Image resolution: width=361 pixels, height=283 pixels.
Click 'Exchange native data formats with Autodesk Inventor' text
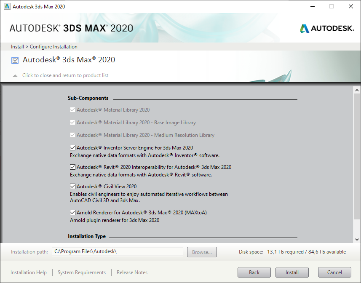coord(144,155)
